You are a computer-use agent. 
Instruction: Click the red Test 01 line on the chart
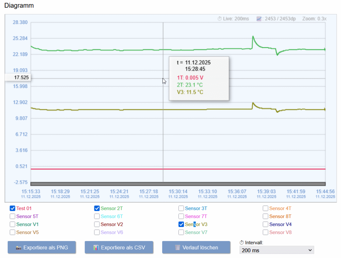(x=178, y=169)
